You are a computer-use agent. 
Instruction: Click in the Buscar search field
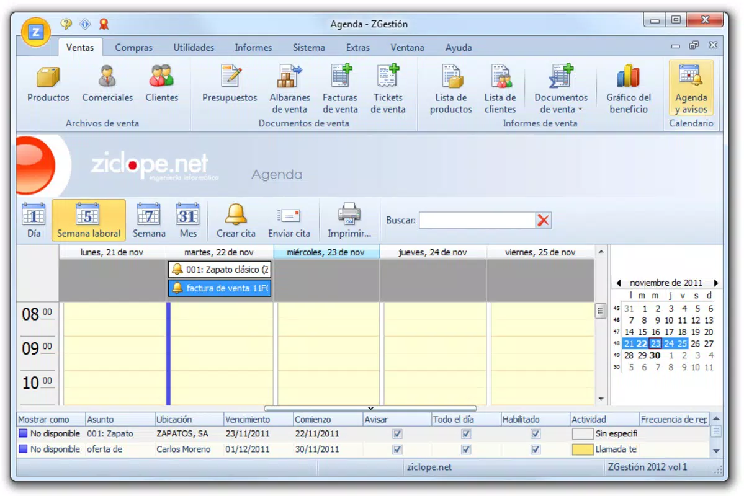pyautogui.click(x=477, y=220)
